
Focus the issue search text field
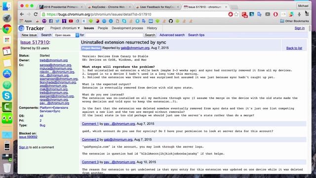(114, 35)
